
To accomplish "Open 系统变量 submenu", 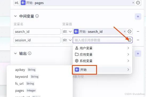I will [102, 61].
